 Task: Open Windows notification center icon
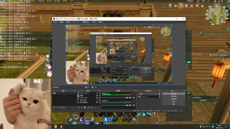226,127
